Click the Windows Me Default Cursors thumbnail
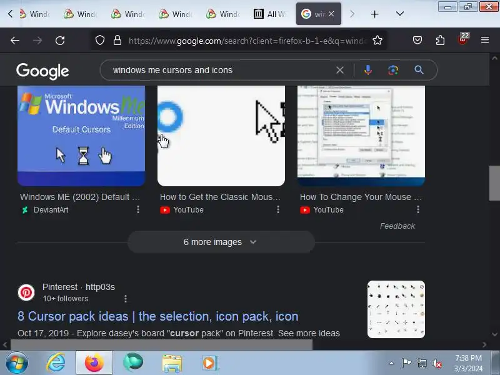The width and height of the screenshot is (500, 375). click(x=81, y=136)
